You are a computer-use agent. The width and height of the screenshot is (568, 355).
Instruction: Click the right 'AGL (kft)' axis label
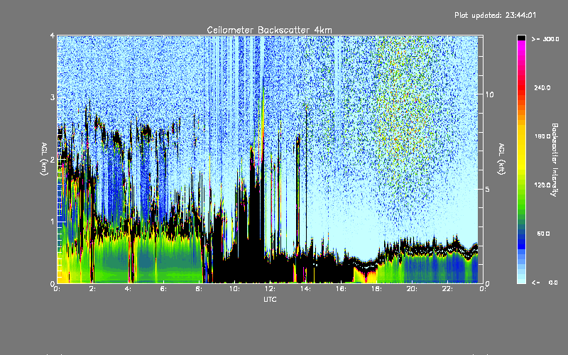point(501,159)
